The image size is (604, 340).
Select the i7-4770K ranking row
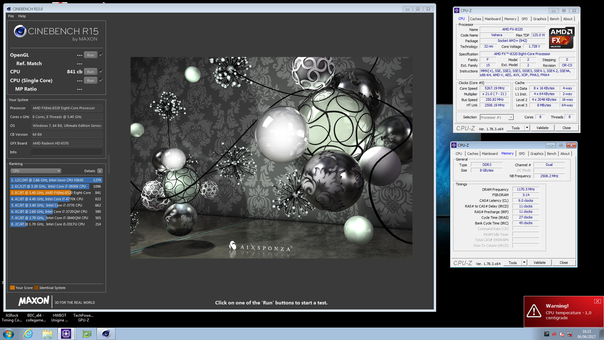tap(56, 199)
